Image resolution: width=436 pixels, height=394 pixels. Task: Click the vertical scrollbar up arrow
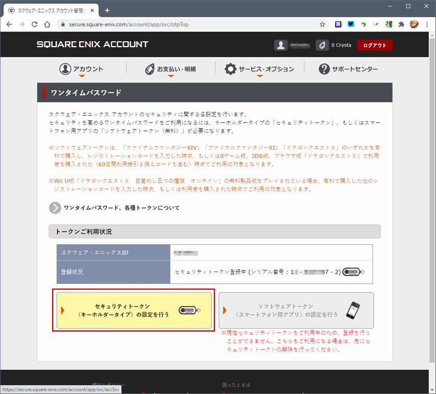(x=432, y=35)
